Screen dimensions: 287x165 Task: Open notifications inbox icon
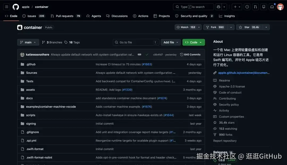click(x=272, y=7)
